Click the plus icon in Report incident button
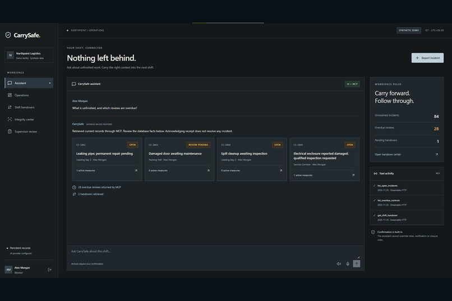This screenshot has height=301, width=452. pyautogui.click(x=417, y=58)
